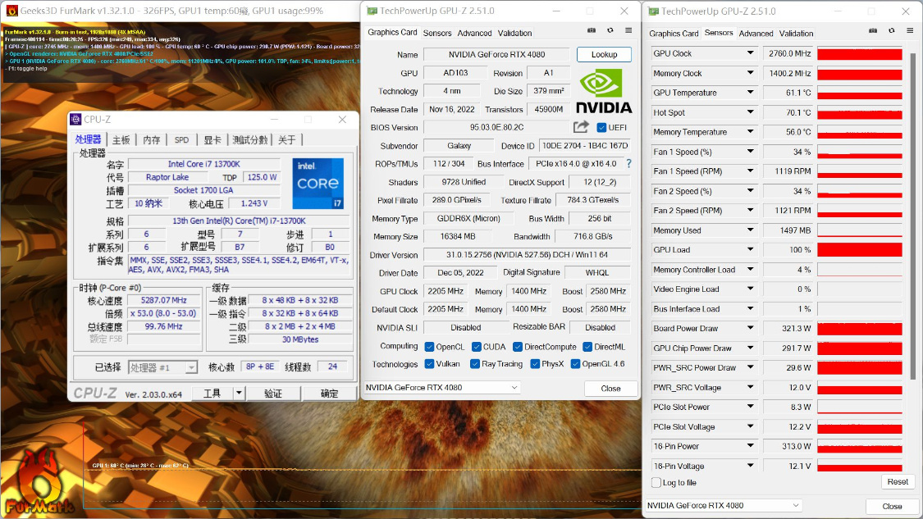Toggle the DirectCompute checkbox

(518, 347)
